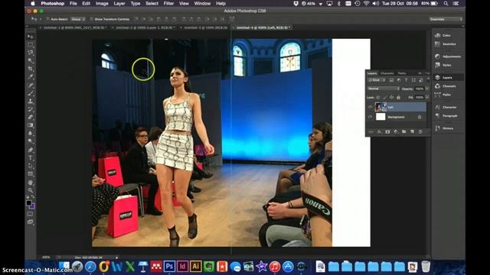The image size is (490, 275).
Task: Open the Select menu
Action: pos(152,3)
